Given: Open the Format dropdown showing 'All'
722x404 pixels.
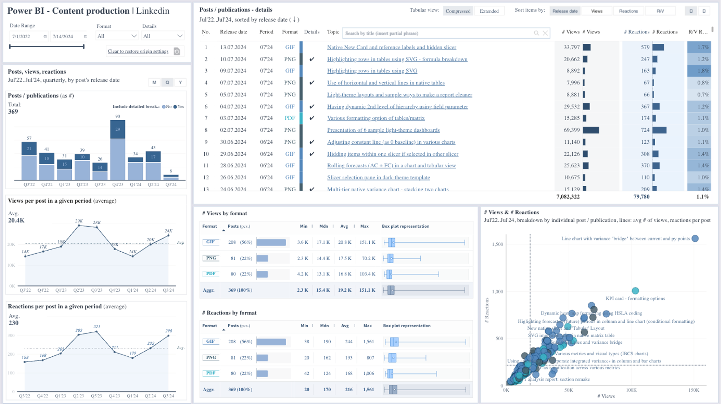Looking at the screenshot, I should [x=116, y=35].
